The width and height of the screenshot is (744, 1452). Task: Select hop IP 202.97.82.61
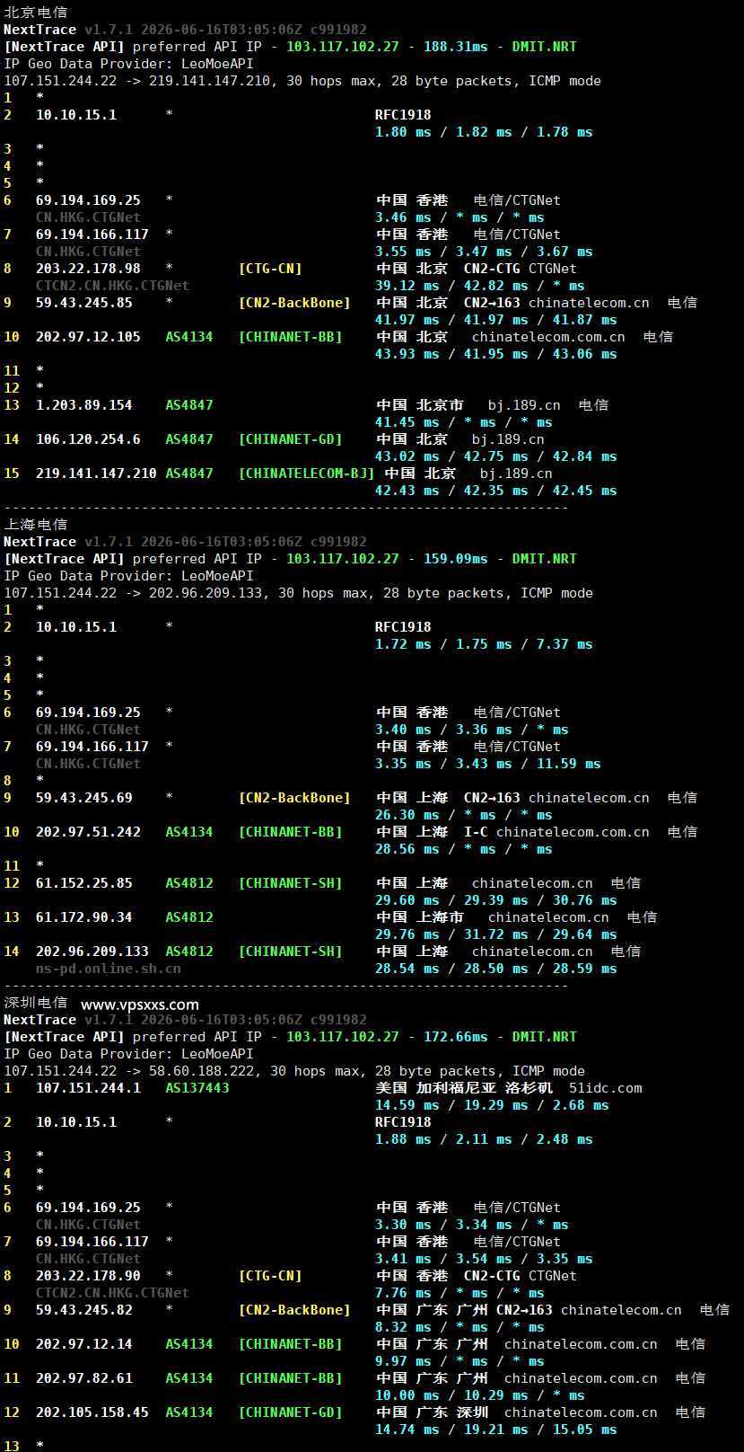click(x=84, y=1378)
